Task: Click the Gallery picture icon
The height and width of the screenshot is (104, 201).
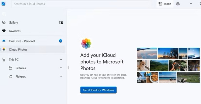Action: point(4,22)
